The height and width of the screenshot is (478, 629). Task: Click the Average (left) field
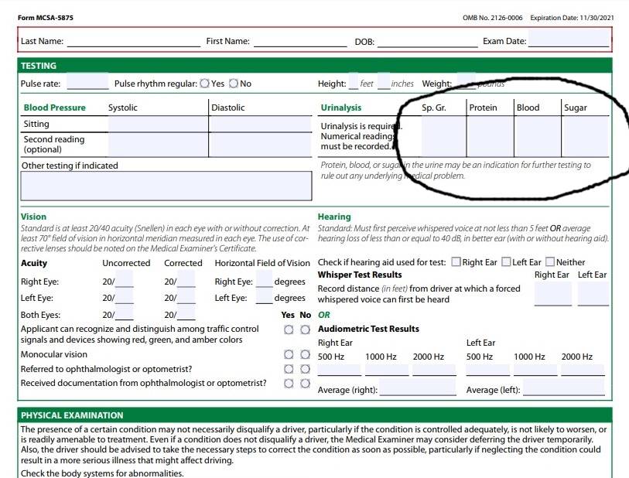564,388
